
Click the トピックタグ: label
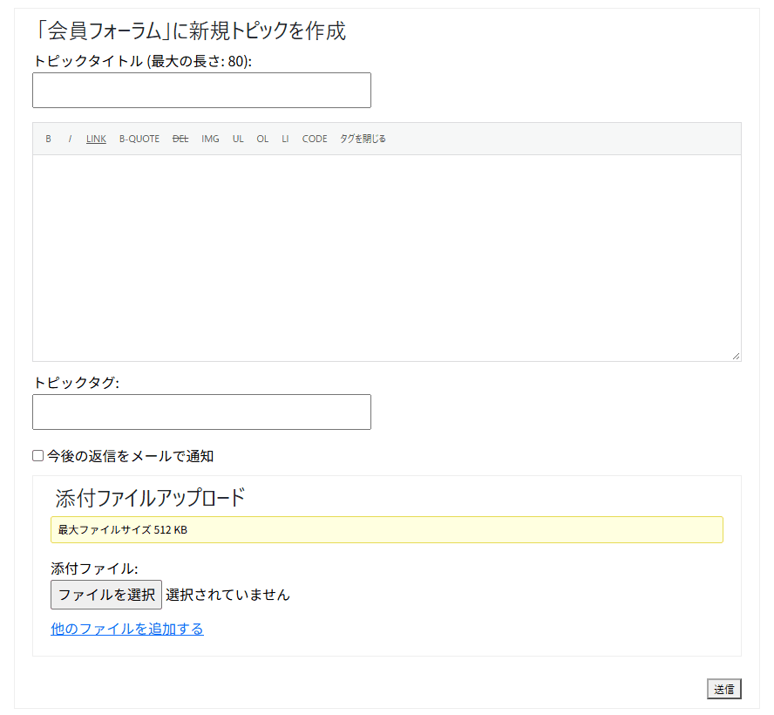coord(76,383)
